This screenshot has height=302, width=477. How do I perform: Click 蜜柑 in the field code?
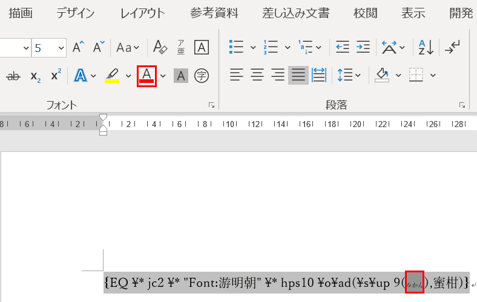coord(445,283)
